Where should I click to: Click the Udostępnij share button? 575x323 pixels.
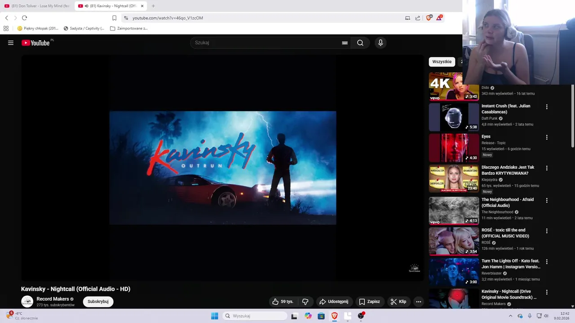334,301
